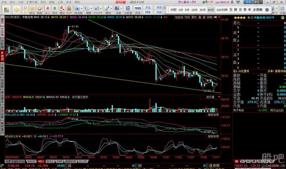Viewport: 286px width, 169px height.
Task: Switch to the MACD indicator tab
Action: point(31,161)
